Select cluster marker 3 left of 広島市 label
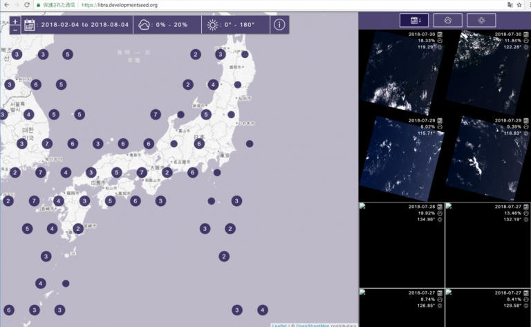 [91, 173]
